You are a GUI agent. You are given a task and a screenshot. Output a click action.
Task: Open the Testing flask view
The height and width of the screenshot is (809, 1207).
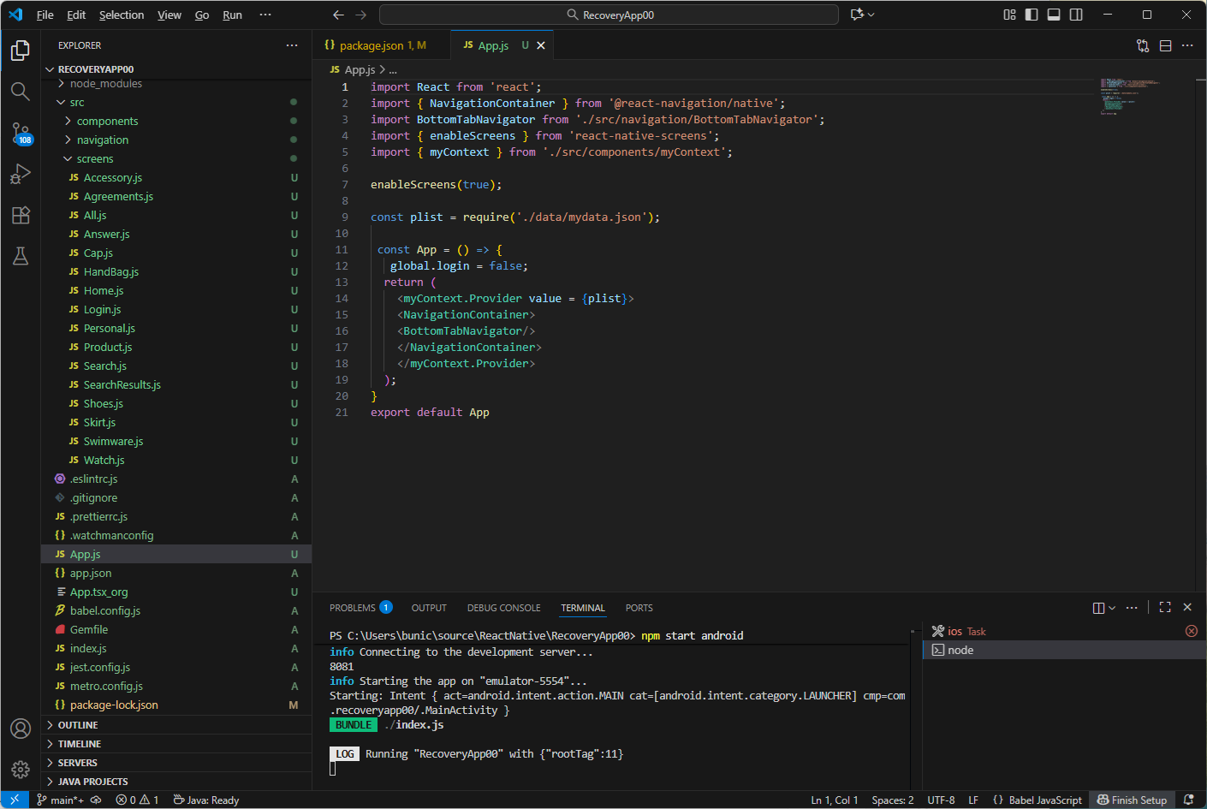[x=21, y=256]
